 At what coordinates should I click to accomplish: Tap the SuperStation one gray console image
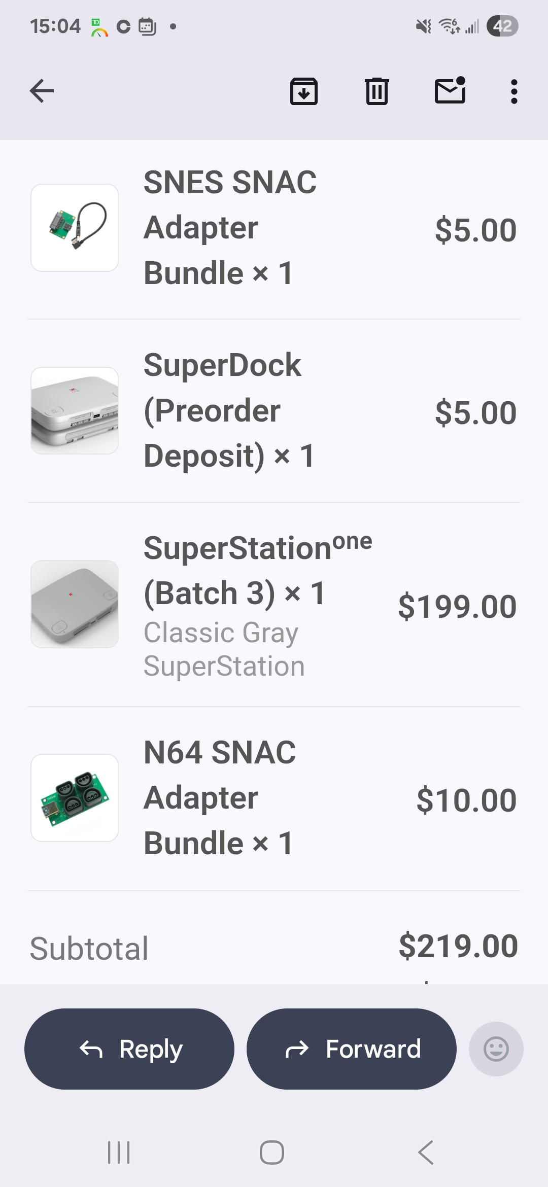coord(75,604)
